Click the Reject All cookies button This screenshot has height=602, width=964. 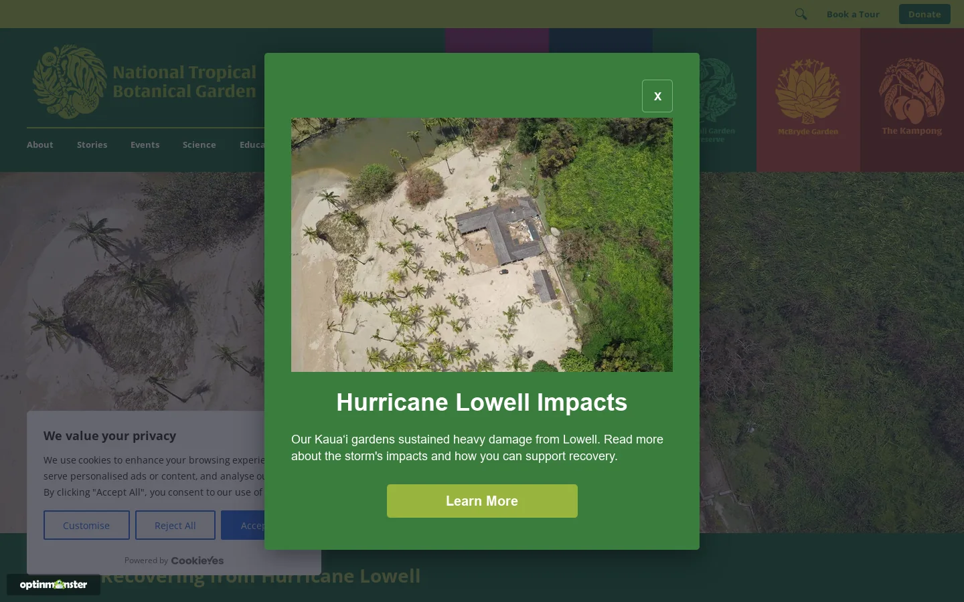(175, 525)
